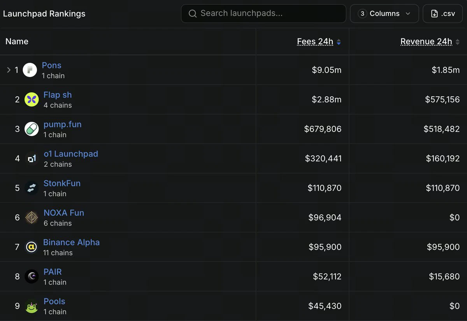Sort by Fees 24h column header
The height and width of the screenshot is (321, 467).
coord(315,42)
